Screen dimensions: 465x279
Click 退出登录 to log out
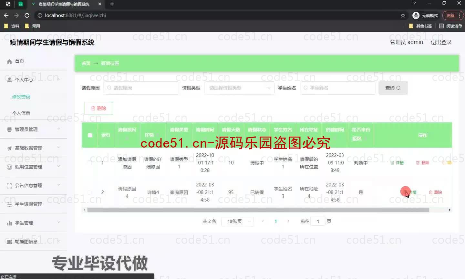tap(441, 42)
